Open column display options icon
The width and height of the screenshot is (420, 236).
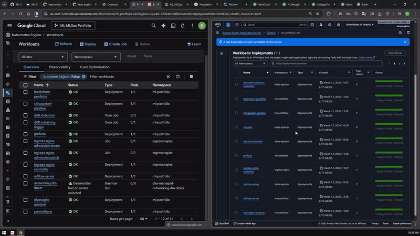click(192, 77)
